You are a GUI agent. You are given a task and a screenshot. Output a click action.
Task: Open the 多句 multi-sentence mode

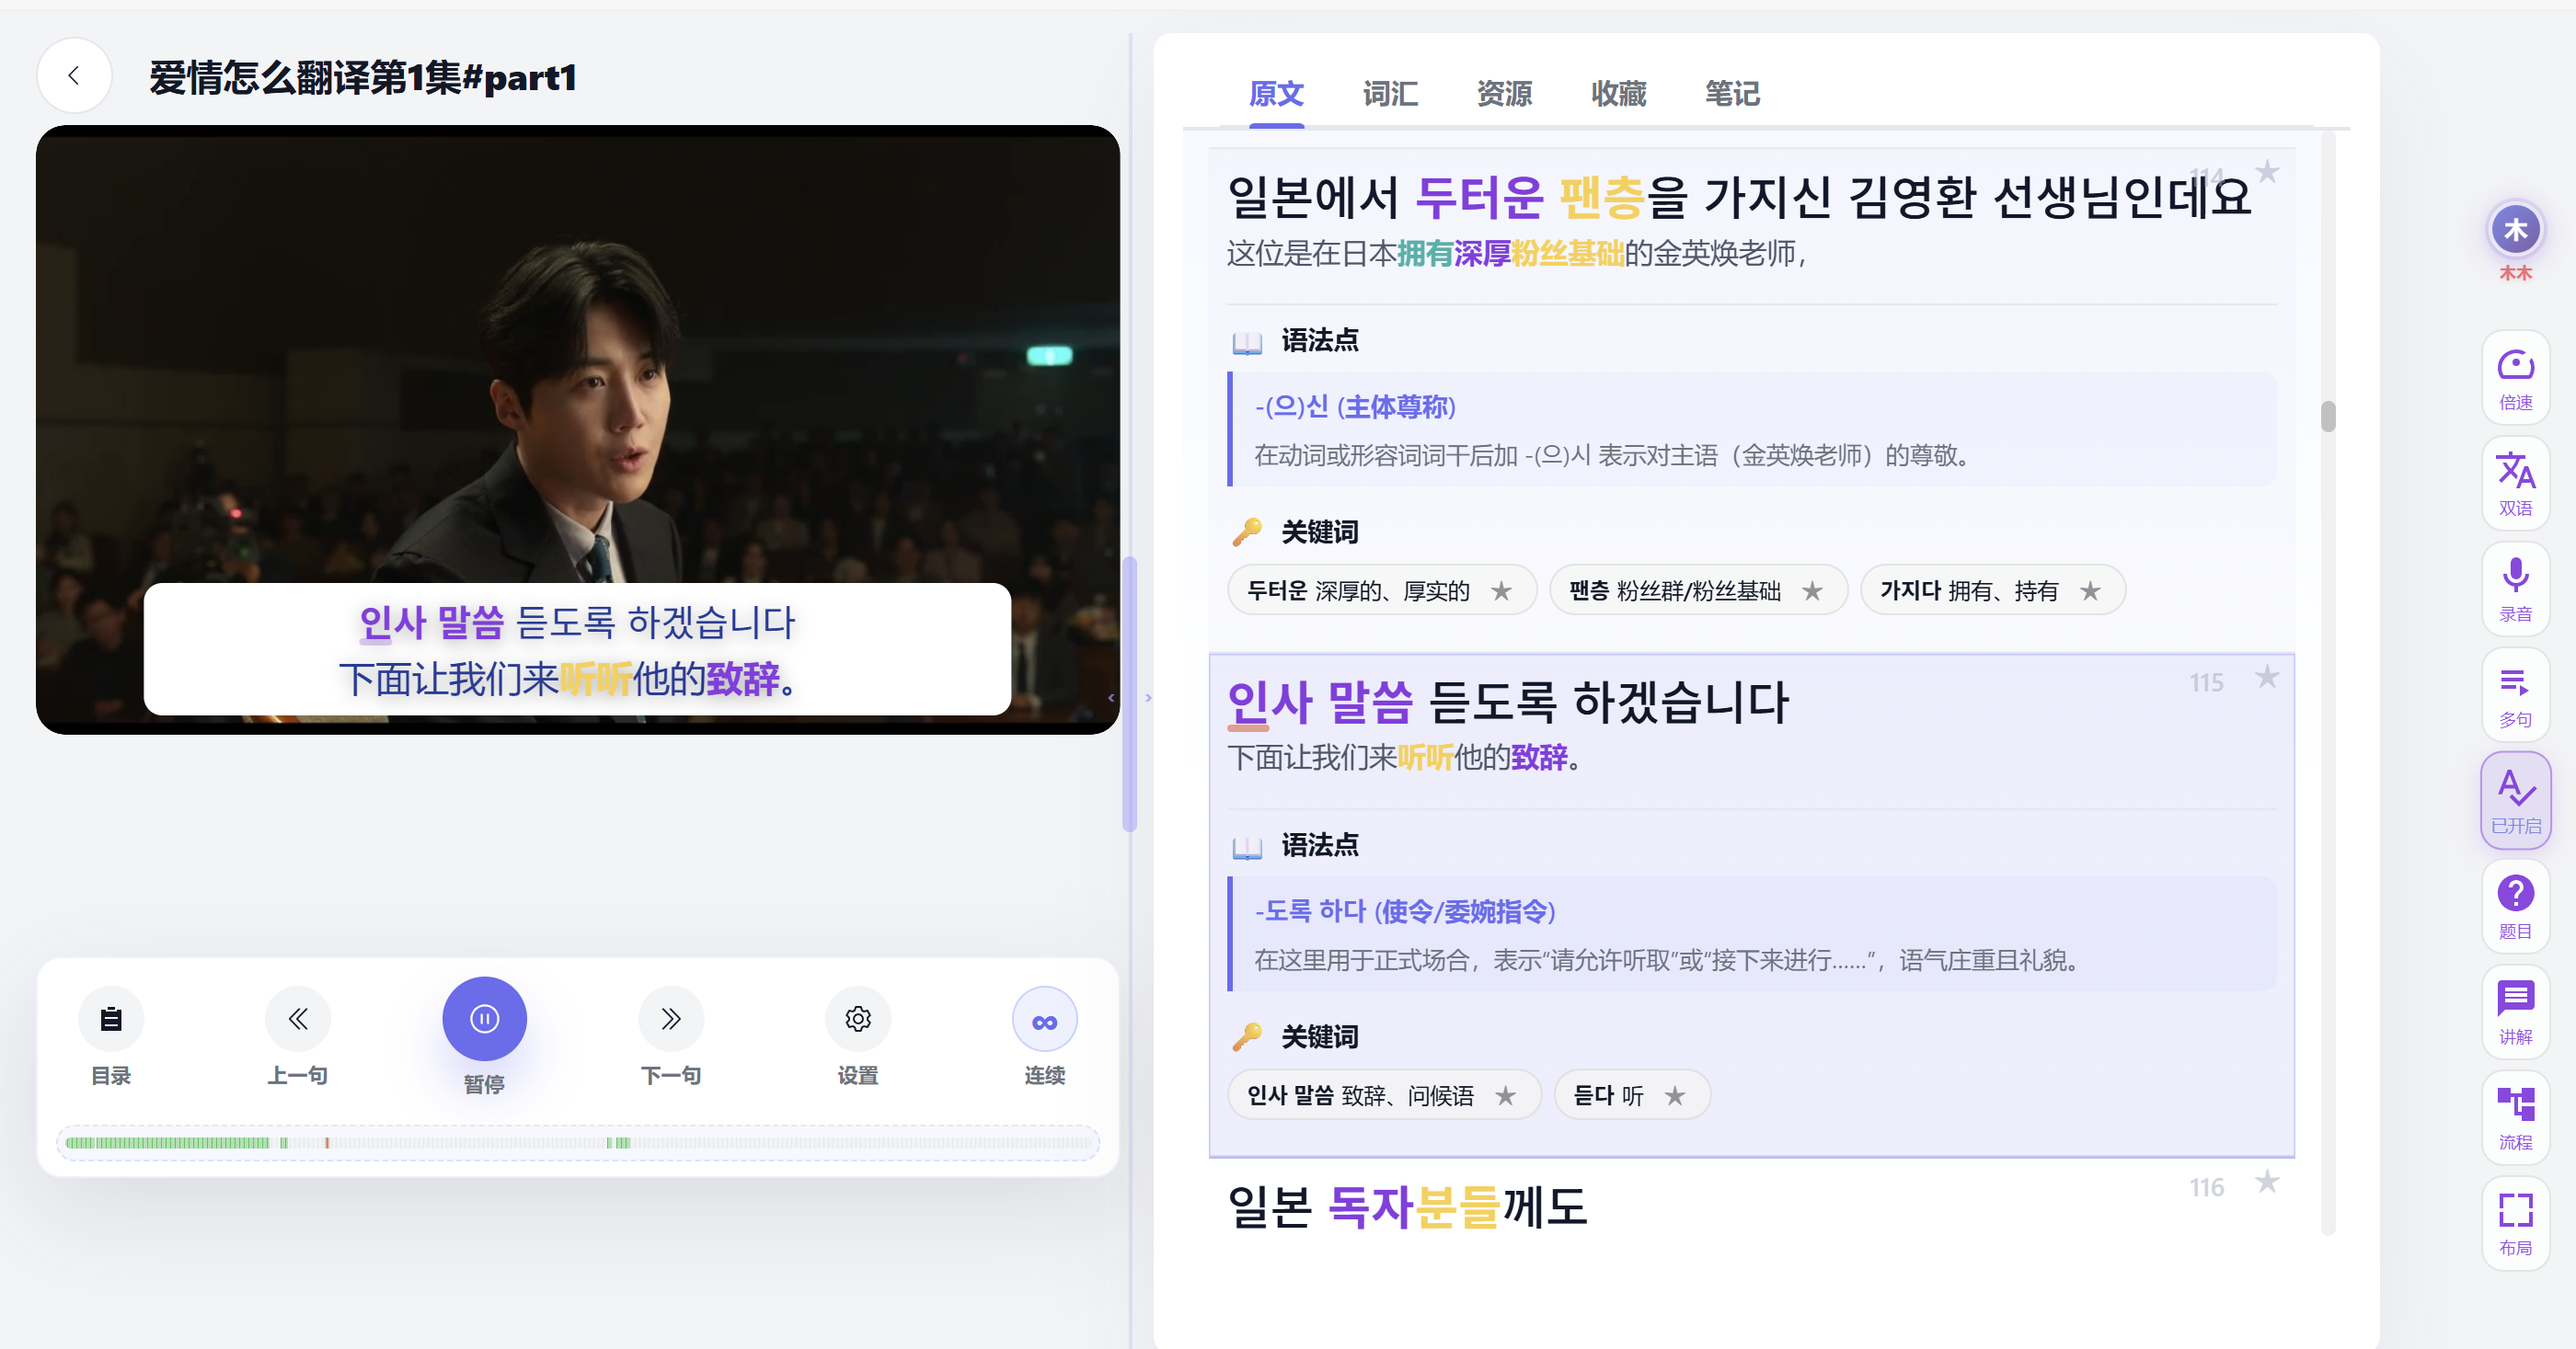[2514, 695]
